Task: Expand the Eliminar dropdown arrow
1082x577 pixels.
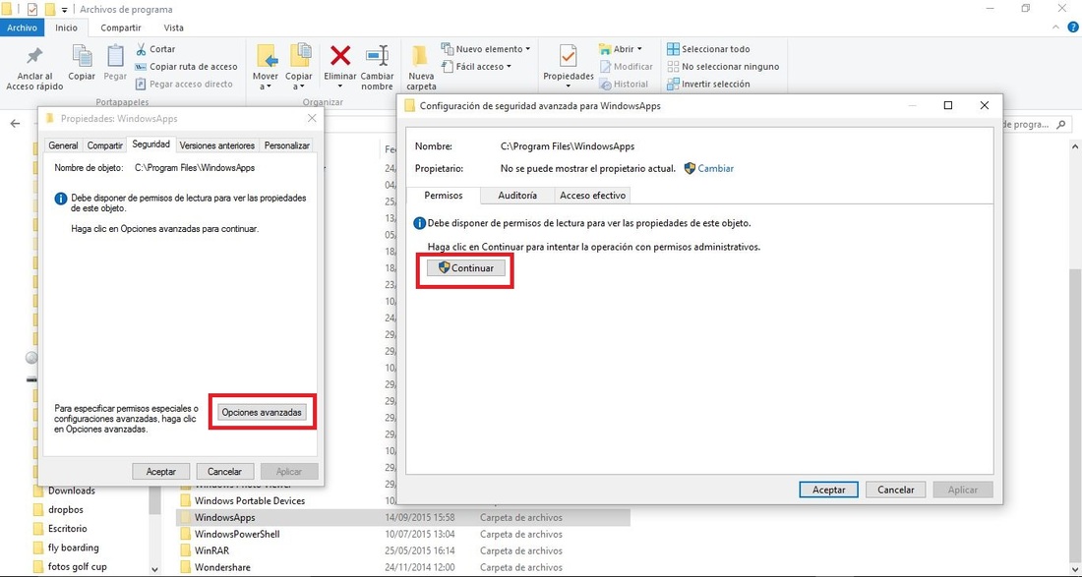Action: coord(340,87)
